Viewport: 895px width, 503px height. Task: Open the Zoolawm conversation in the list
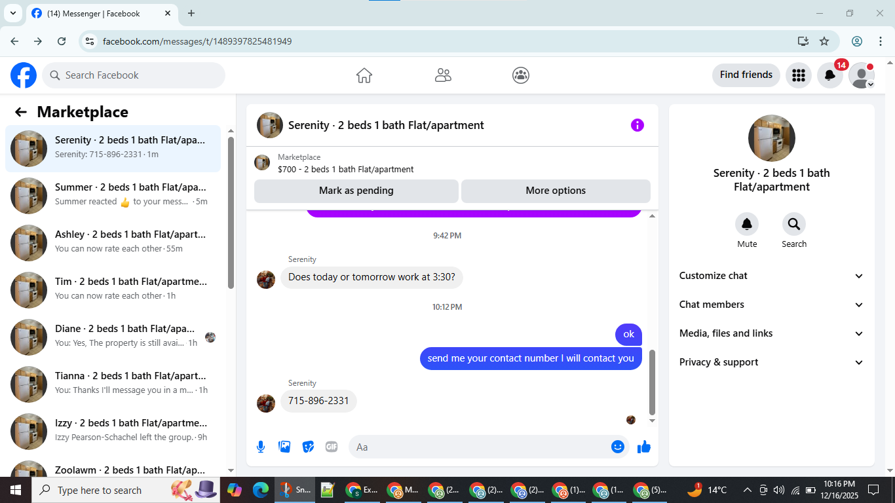113,468
